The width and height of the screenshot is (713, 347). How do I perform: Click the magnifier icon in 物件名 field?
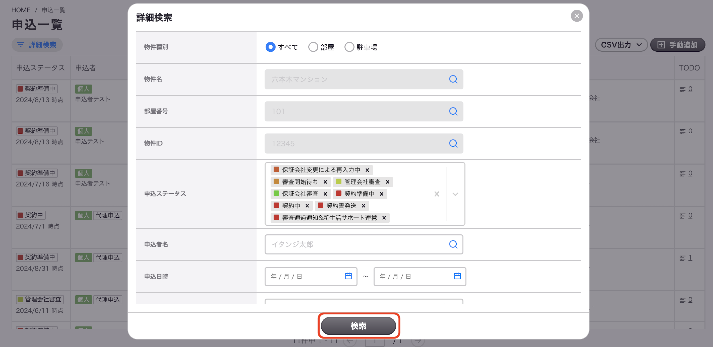click(453, 79)
